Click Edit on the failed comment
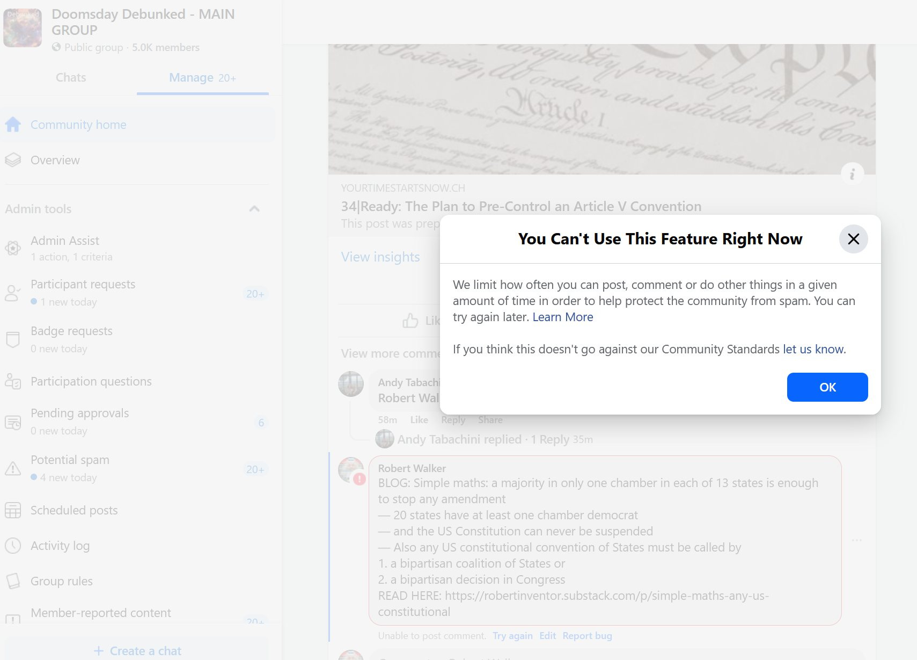Image resolution: width=917 pixels, height=660 pixels. (547, 636)
